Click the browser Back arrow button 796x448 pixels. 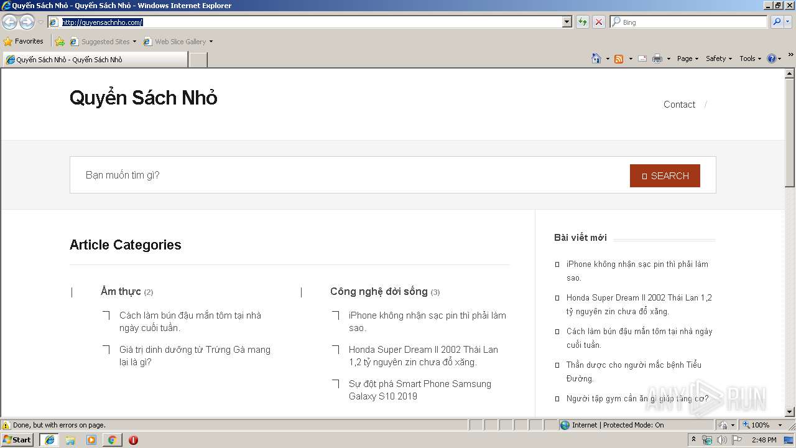click(9, 22)
